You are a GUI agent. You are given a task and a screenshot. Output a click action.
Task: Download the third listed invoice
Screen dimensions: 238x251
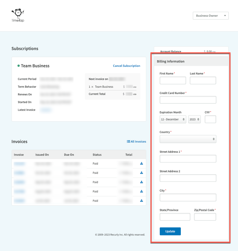click(141, 182)
